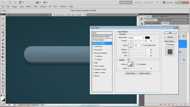Select the Spot Healing Brush tool
Viewport: 190px width, 107px height.
(x=3, y=40)
